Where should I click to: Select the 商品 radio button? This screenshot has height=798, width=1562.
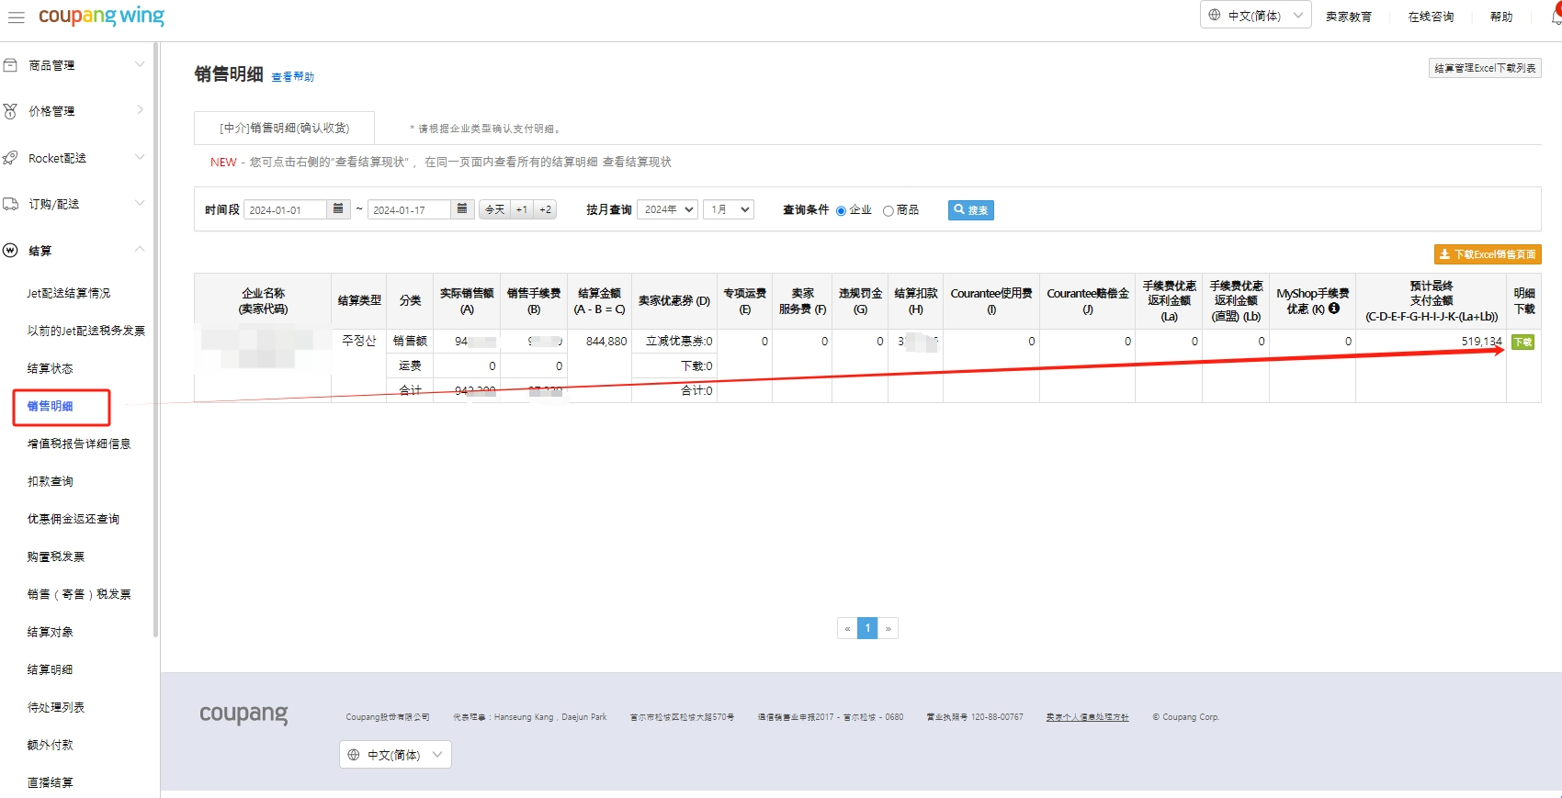[x=888, y=211]
